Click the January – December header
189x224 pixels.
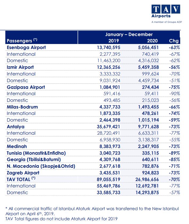(x=129, y=34)
